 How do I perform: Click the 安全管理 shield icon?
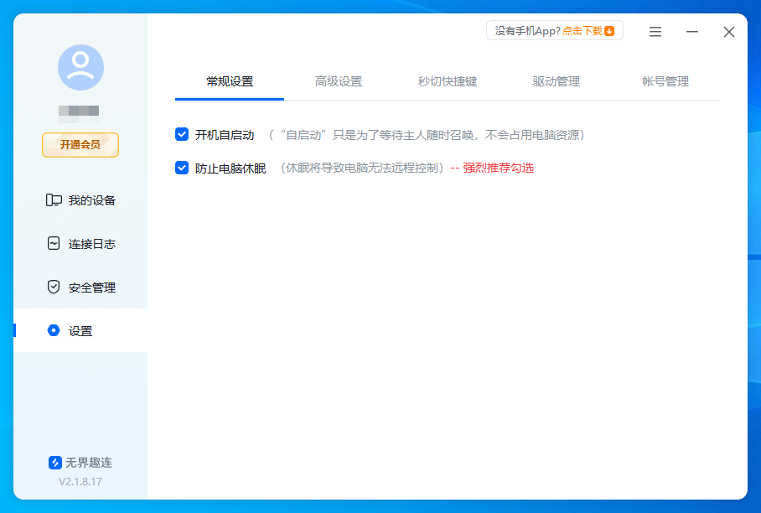[x=52, y=287]
